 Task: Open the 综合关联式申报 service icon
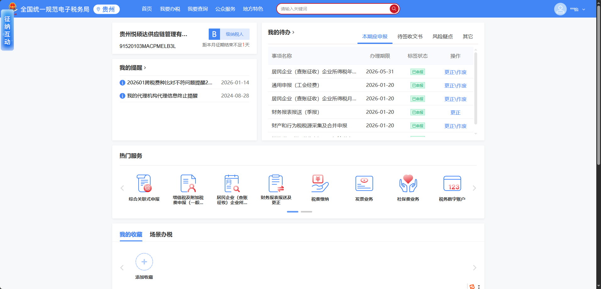[144, 184]
